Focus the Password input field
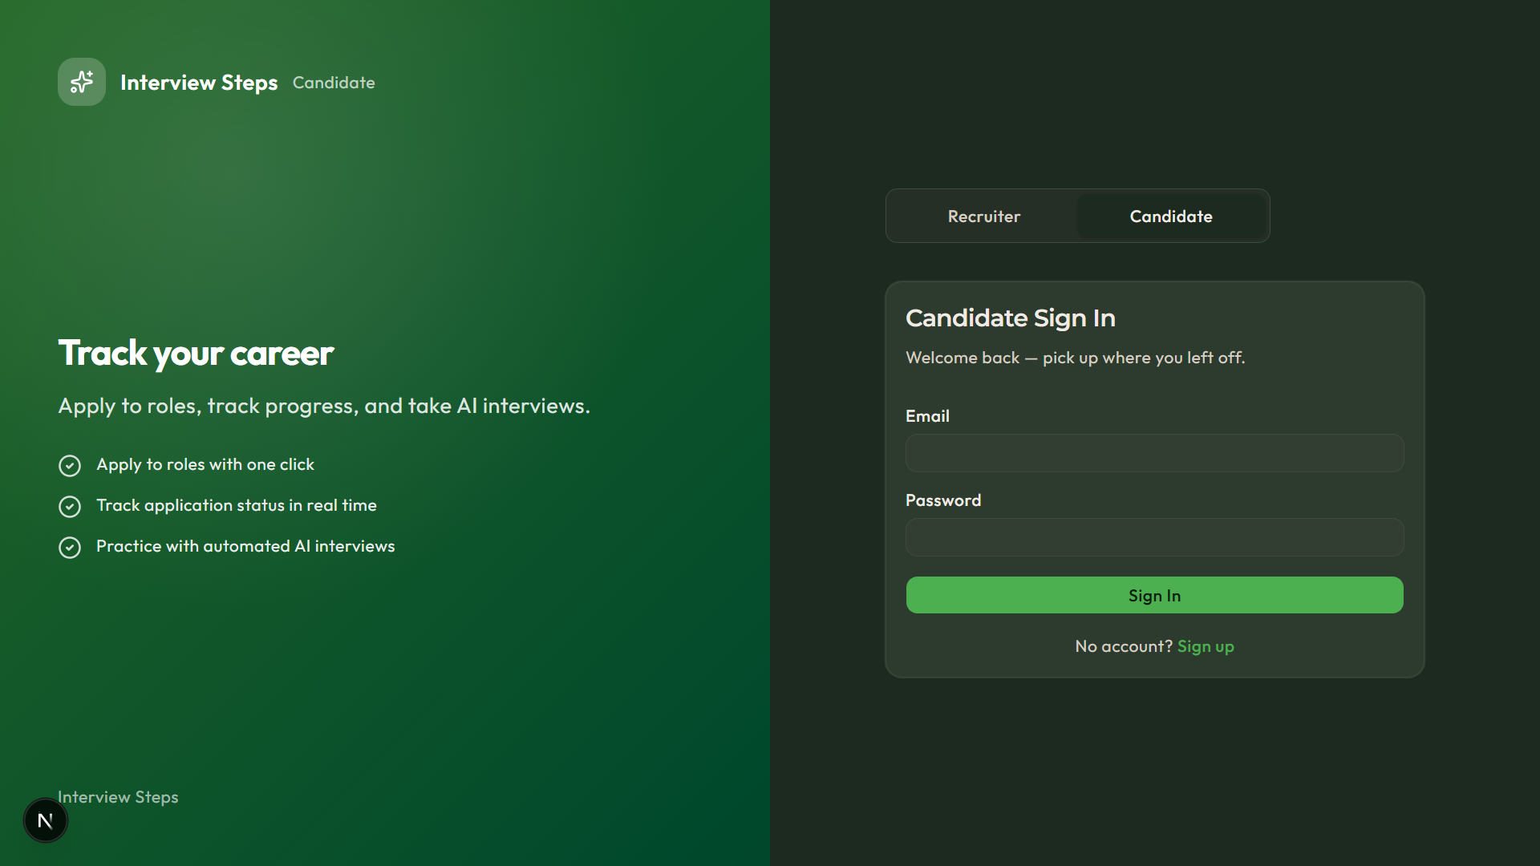 pyautogui.click(x=1154, y=537)
